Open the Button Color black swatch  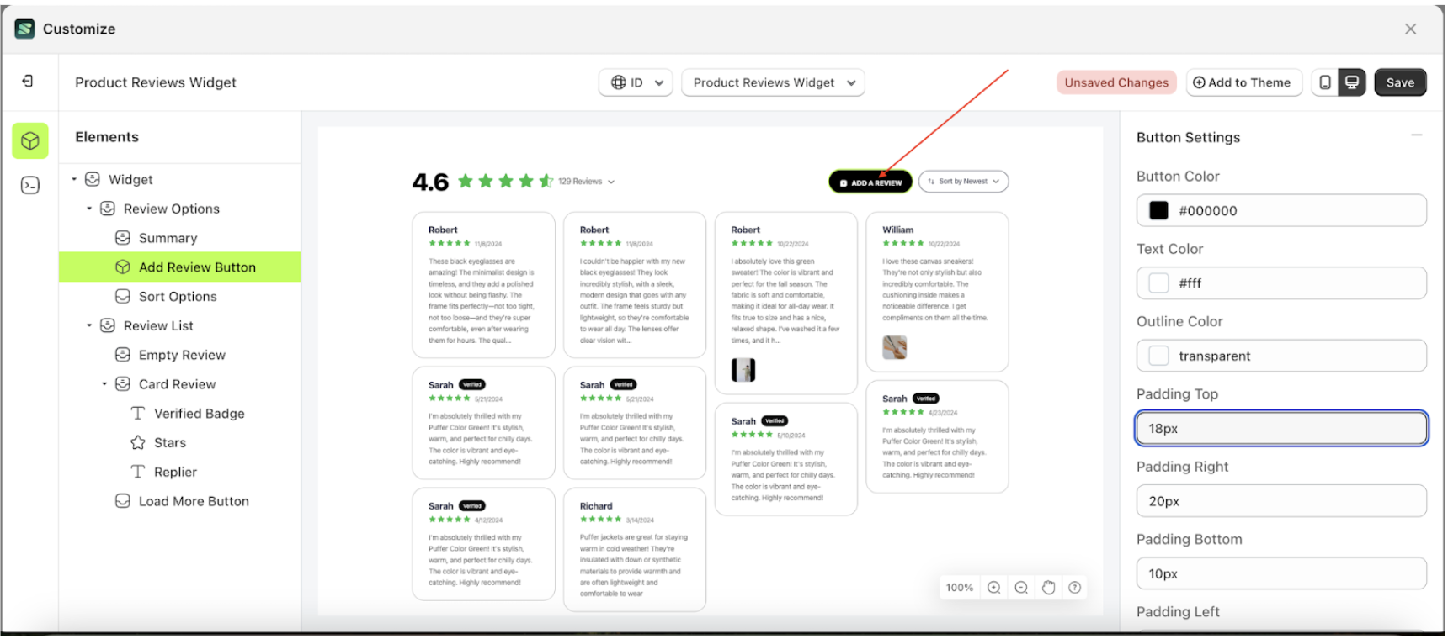(x=1158, y=210)
